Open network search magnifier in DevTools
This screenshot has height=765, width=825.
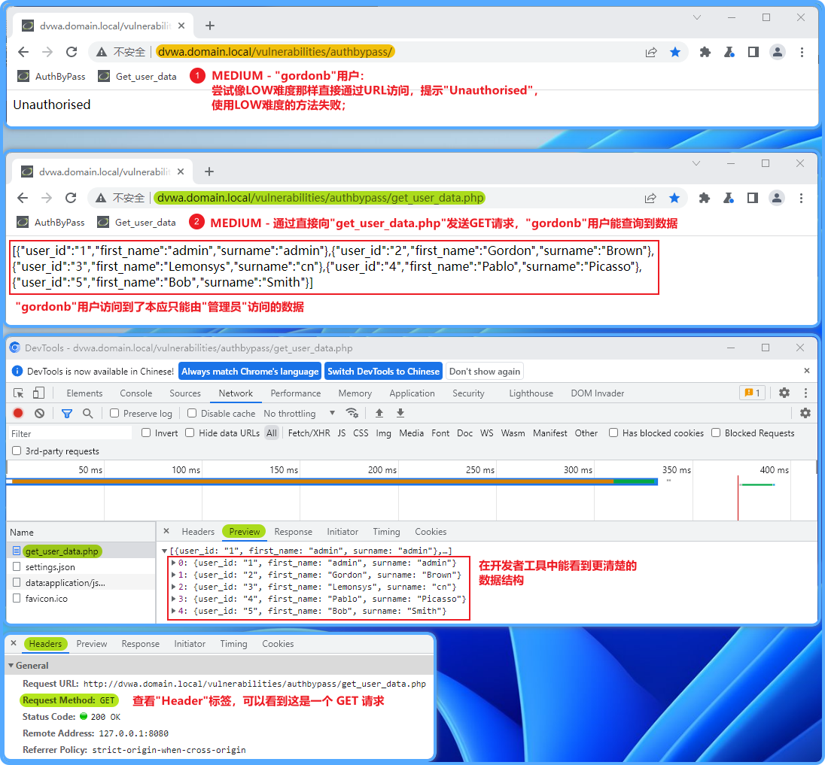(88, 414)
